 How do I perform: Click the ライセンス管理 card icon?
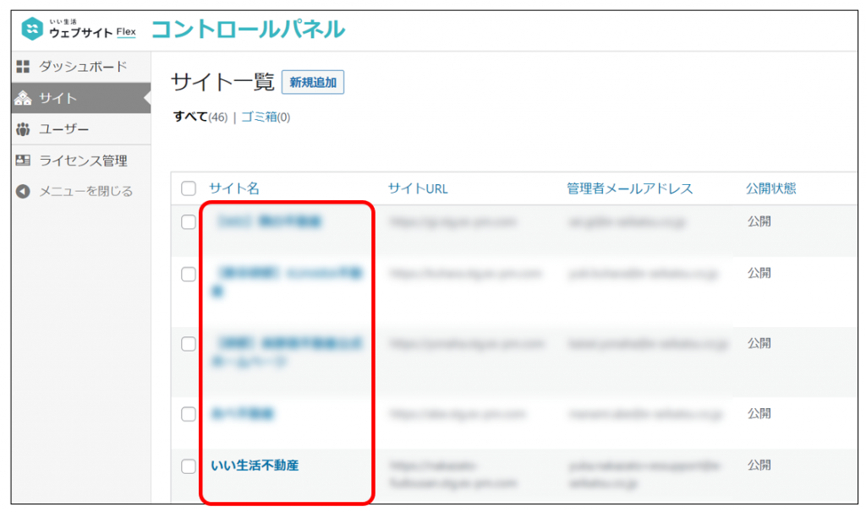pyautogui.click(x=24, y=161)
